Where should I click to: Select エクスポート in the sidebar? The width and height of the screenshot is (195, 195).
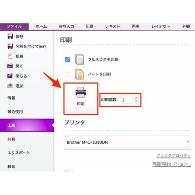click(x=19, y=153)
